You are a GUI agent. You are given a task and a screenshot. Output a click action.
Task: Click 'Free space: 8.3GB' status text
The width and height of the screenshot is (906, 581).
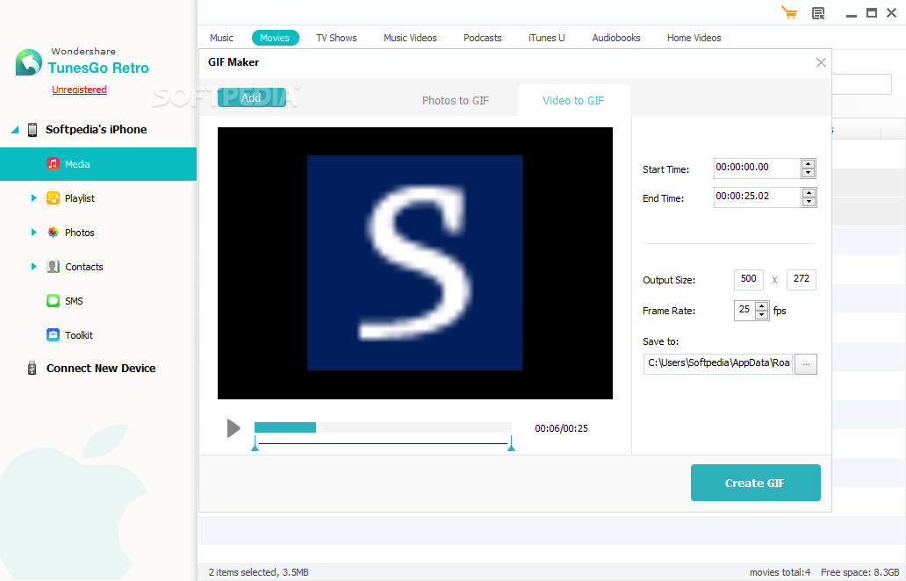[x=859, y=572]
